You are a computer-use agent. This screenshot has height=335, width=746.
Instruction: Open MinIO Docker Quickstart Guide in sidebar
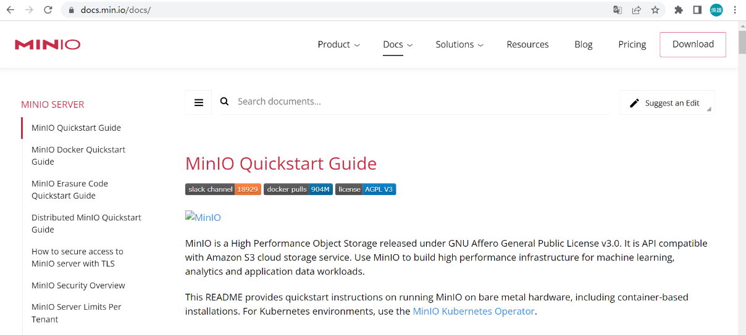pyautogui.click(x=78, y=155)
